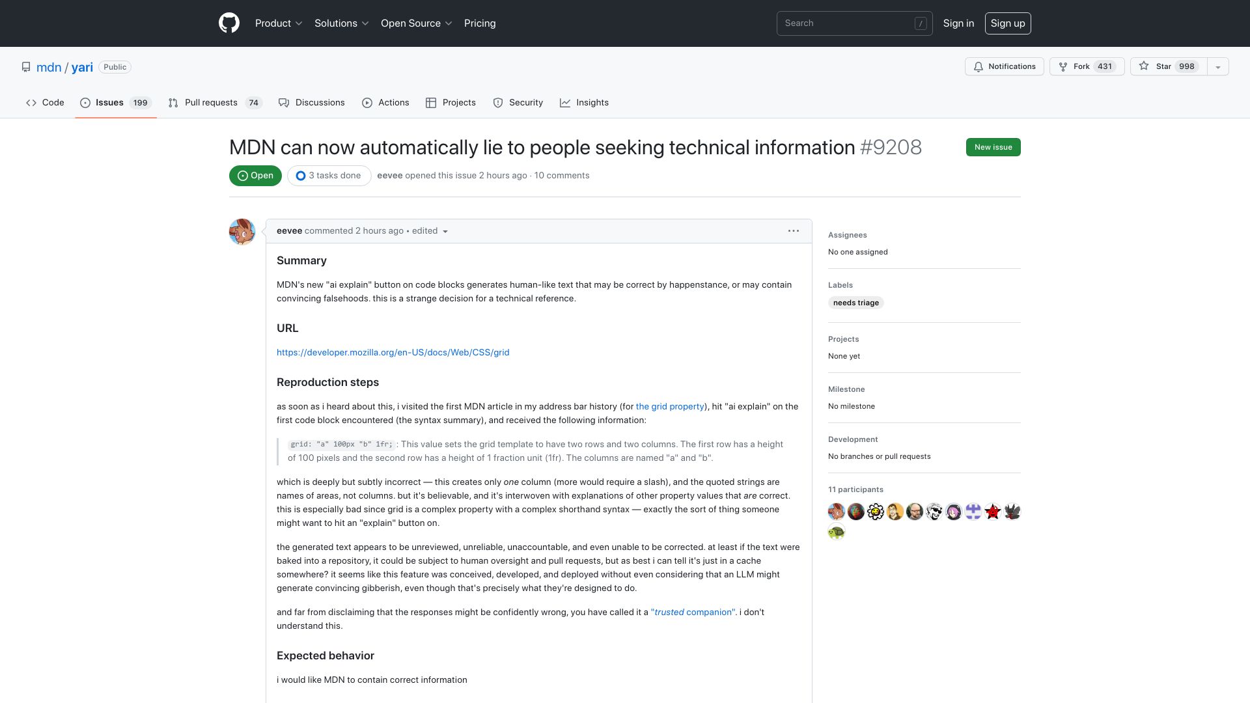Click the needs triage label

pos(856,303)
